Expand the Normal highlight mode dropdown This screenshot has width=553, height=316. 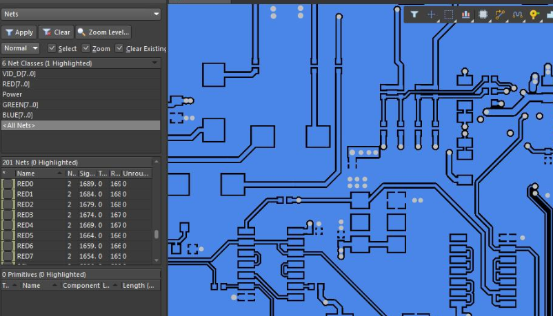[21, 48]
